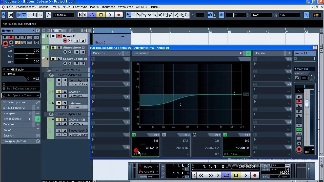Select the Mute X tool

pyautogui.click(x=160, y=15)
